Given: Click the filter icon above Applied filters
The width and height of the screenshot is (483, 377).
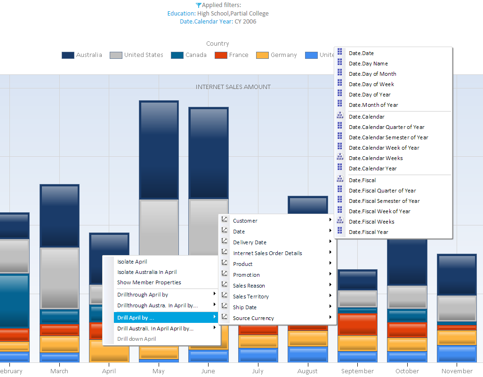Looking at the screenshot, I should point(199,5).
